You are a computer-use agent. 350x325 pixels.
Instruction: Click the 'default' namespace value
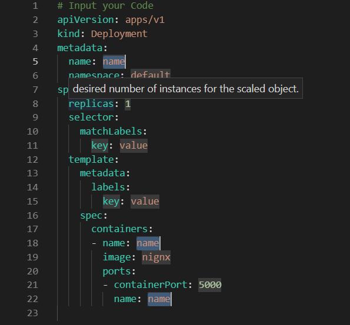151,74
